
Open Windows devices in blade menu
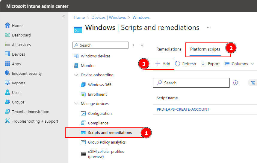[96, 56]
